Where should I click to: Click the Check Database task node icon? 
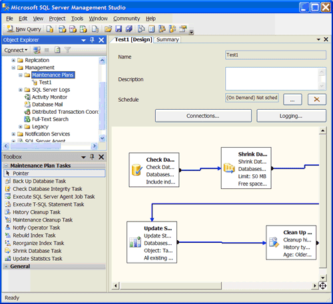(137, 170)
